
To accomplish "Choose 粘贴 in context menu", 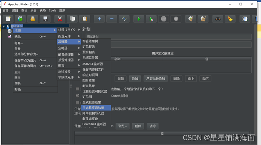I will [x=35, y=36].
